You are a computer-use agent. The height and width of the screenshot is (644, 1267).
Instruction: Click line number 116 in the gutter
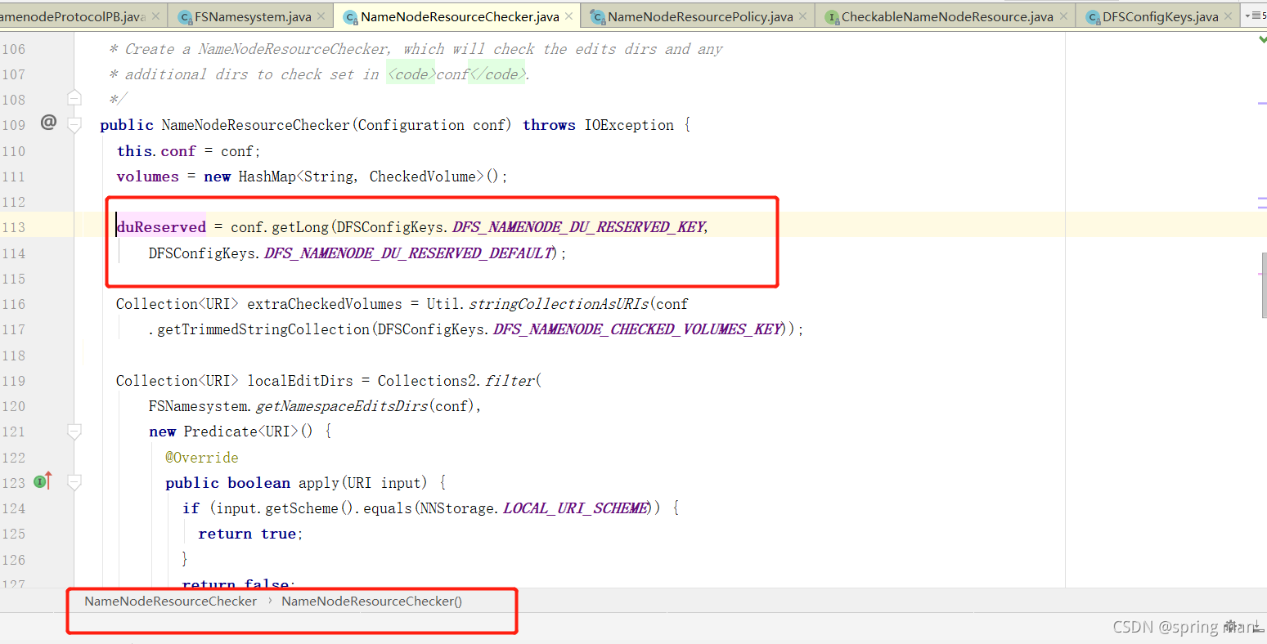point(13,304)
